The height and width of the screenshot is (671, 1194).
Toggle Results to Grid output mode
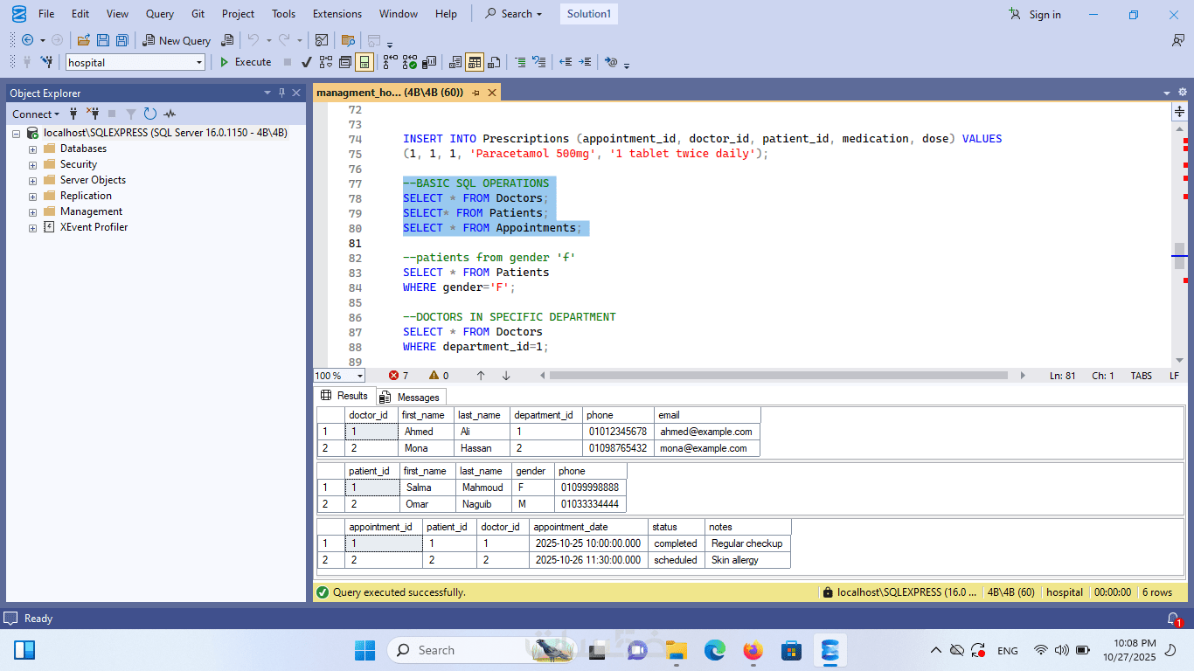click(475, 62)
